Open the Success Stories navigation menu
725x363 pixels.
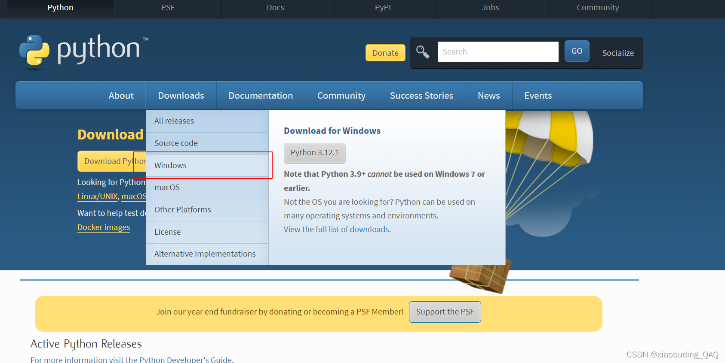point(421,95)
